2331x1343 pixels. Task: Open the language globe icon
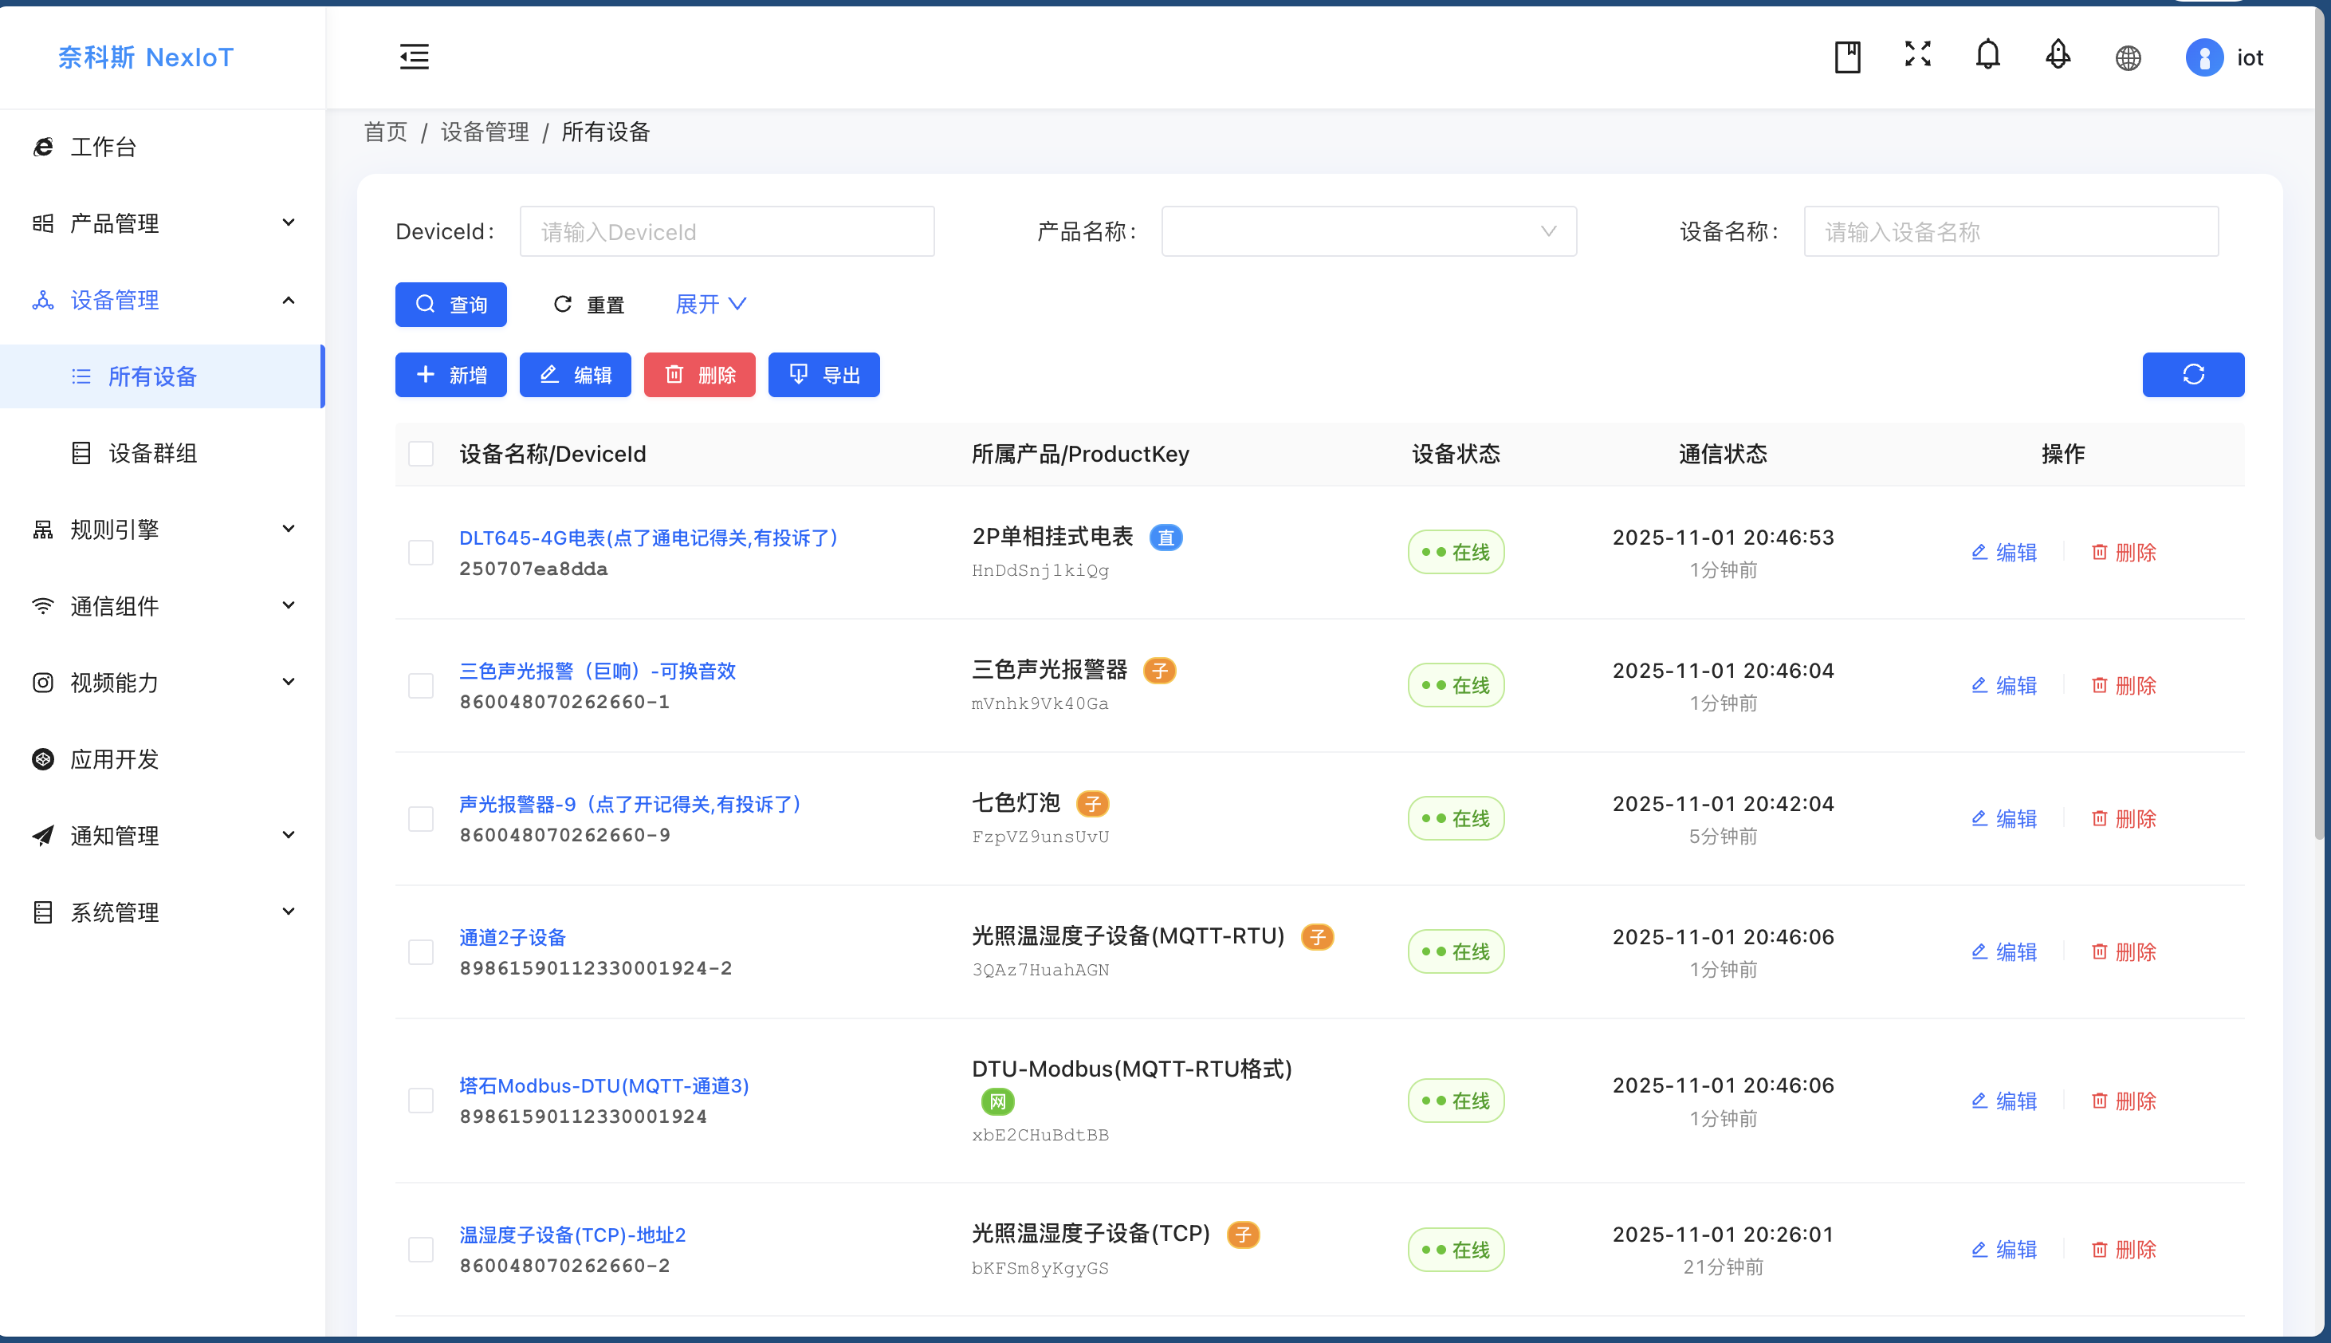coord(2127,57)
